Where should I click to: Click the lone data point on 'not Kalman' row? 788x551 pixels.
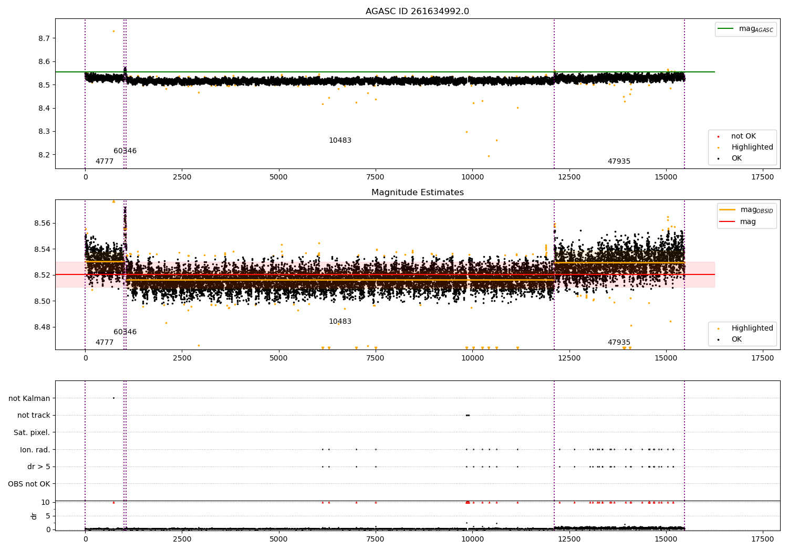point(113,398)
